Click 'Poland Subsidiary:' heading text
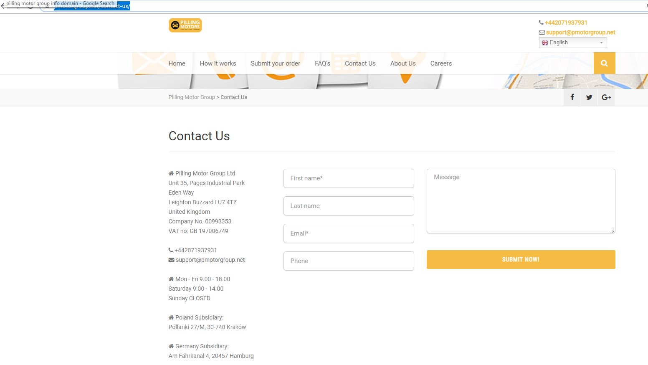648x365 pixels. [199, 317]
